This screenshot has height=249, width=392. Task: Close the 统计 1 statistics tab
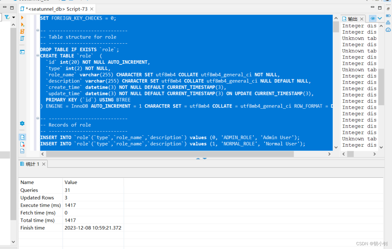[44, 164]
